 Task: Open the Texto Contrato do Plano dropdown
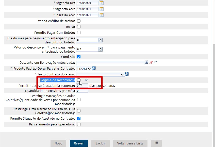[x=100, y=74]
